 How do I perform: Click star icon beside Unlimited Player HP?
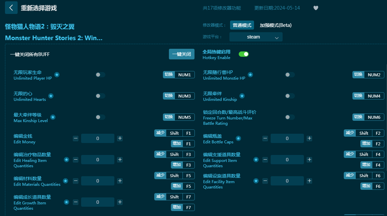pos(57,75)
